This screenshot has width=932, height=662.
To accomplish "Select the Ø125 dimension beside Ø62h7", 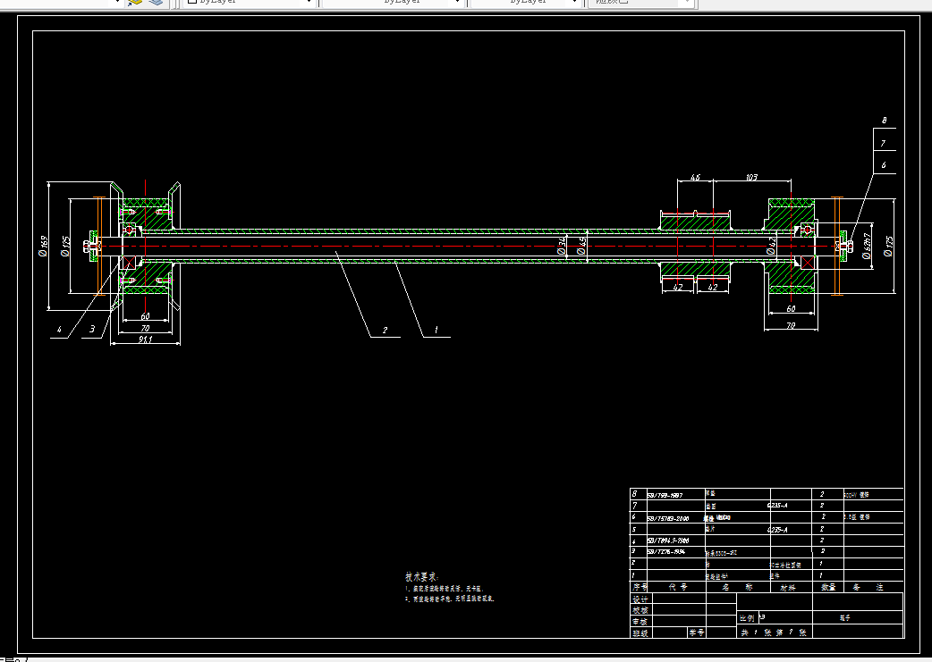I will [x=888, y=247].
